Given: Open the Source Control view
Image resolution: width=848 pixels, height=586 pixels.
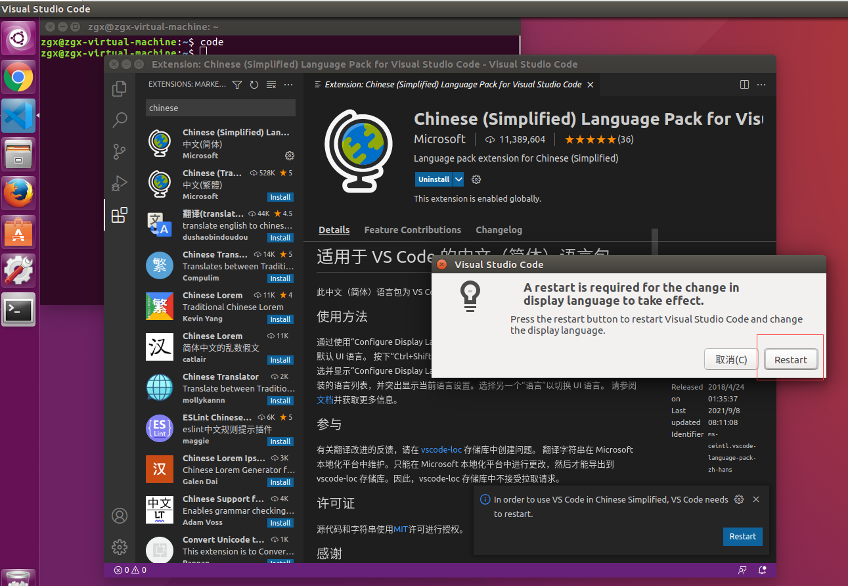Looking at the screenshot, I should pos(120,152).
